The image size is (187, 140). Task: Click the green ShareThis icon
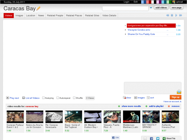[164, 138]
